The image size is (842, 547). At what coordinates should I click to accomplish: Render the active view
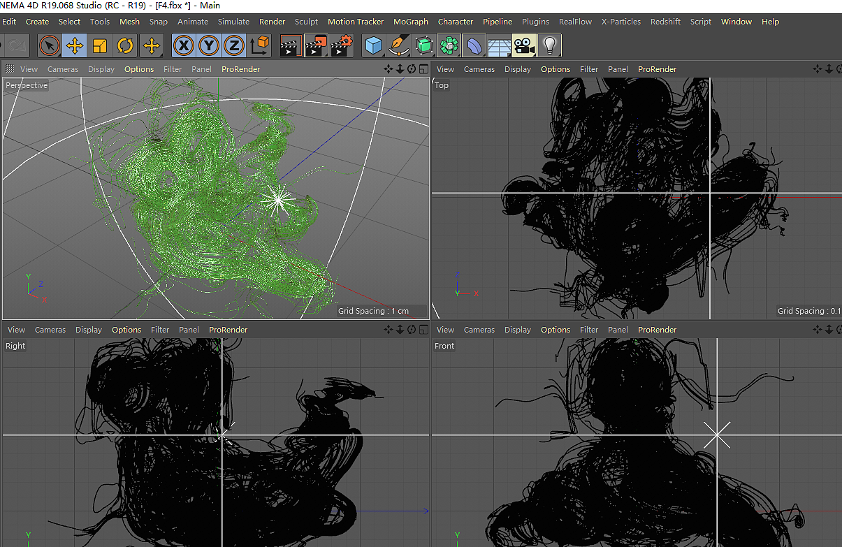(x=291, y=46)
